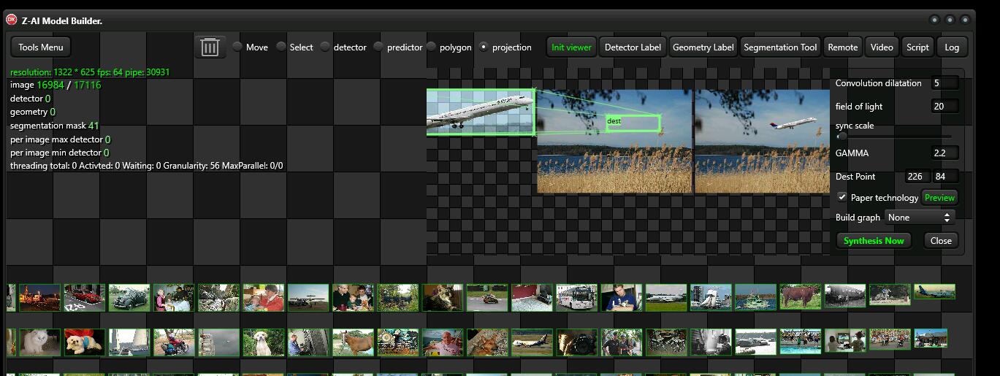Edit the GAMMA value field
Image resolution: width=1000 pixels, height=376 pixels.
(x=944, y=153)
